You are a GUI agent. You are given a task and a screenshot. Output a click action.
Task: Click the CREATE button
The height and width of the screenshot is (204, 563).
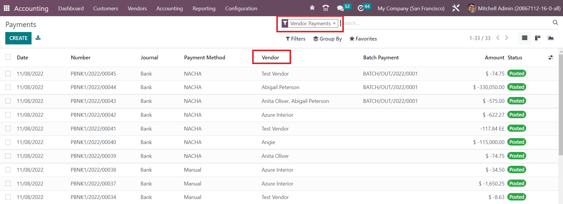click(x=18, y=38)
